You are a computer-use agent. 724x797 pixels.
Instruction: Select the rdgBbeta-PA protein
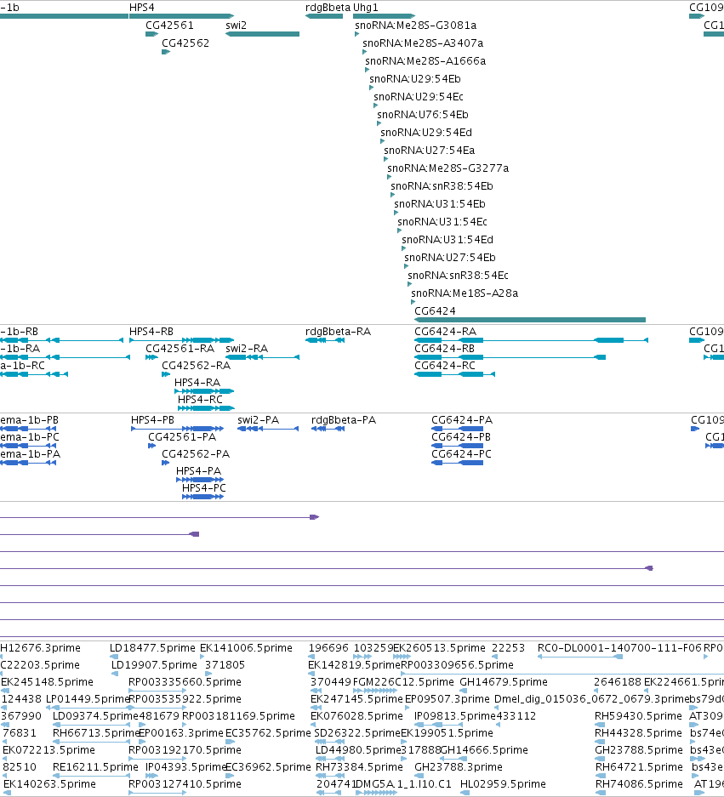pos(328,429)
